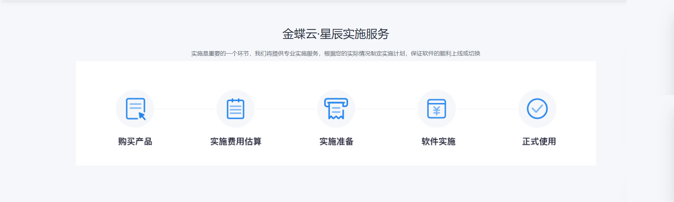Click 星辰实施服务 in the section heading
This screenshot has width=674, height=202.
[354, 34]
